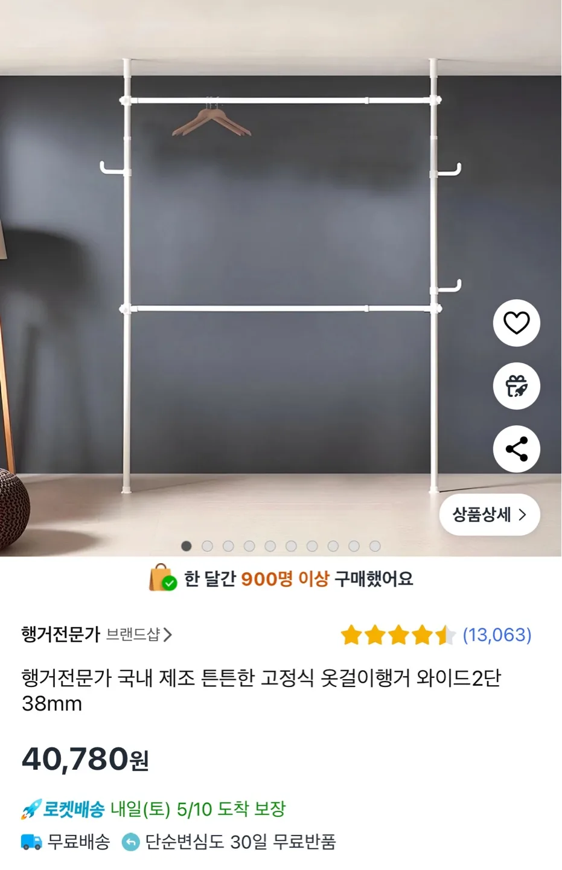Open the 상품상세 product details chevron button
Viewport: 562px width, 870px height.
pos(490,515)
